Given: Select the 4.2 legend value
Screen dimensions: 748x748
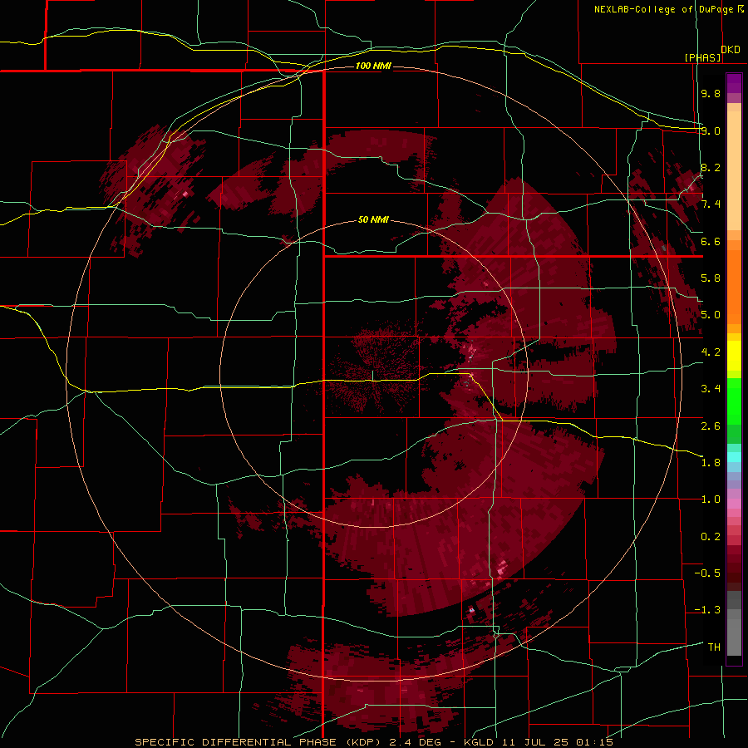Looking at the screenshot, I should pyautogui.click(x=711, y=352).
